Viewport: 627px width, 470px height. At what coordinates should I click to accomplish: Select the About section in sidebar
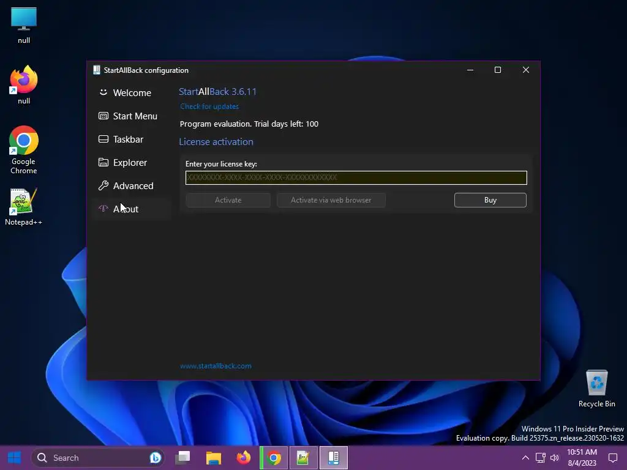132,209
